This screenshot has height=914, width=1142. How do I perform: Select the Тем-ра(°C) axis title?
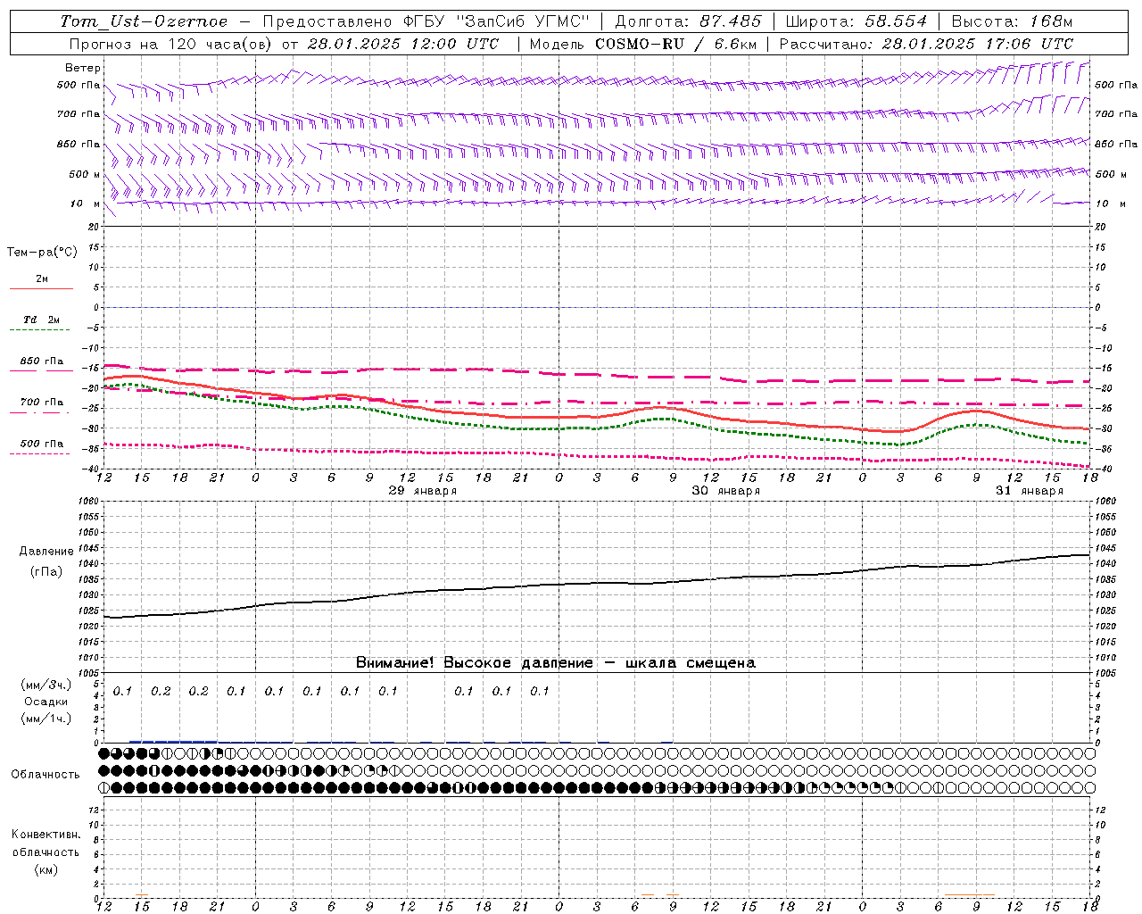click(42, 253)
